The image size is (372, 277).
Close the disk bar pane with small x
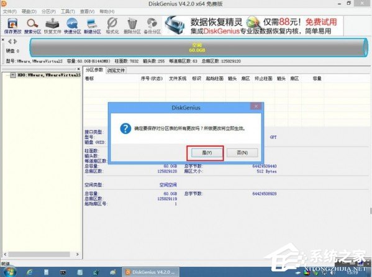tap(3, 40)
